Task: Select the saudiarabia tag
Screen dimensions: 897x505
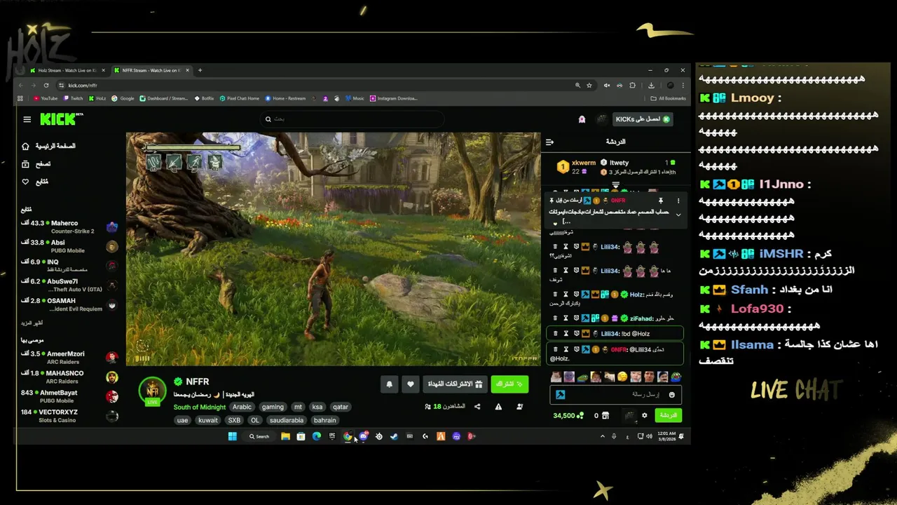Action: (x=287, y=420)
